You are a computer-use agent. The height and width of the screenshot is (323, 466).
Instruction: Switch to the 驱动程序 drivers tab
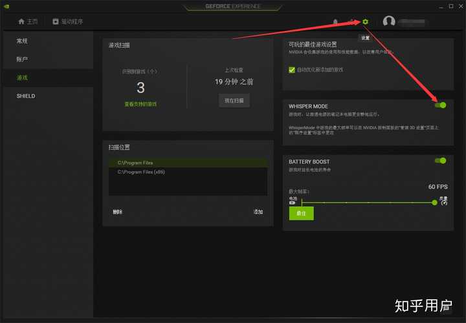click(x=68, y=21)
